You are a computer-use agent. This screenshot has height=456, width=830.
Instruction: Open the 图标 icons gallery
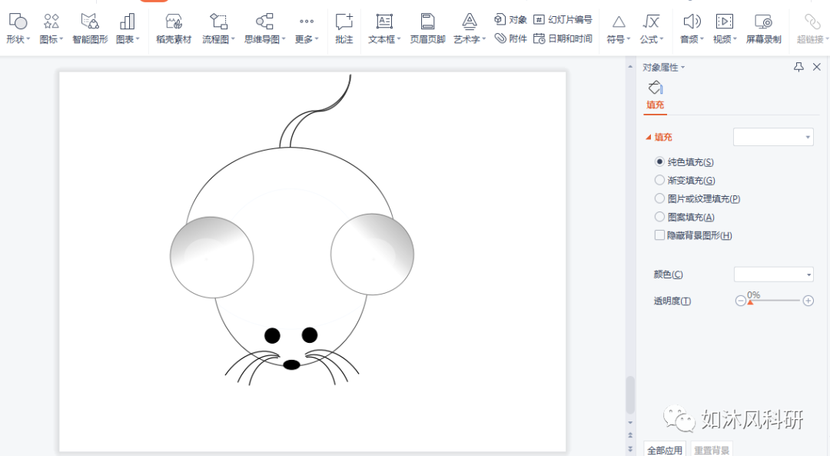coord(51,28)
